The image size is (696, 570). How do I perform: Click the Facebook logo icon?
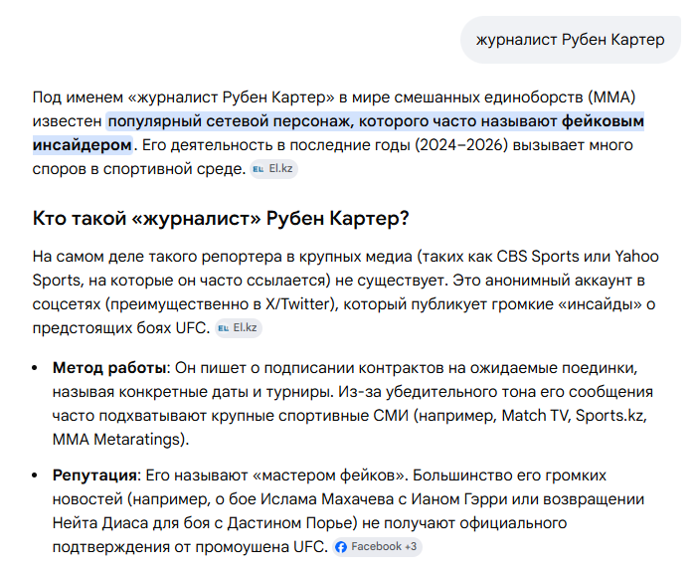(x=341, y=547)
